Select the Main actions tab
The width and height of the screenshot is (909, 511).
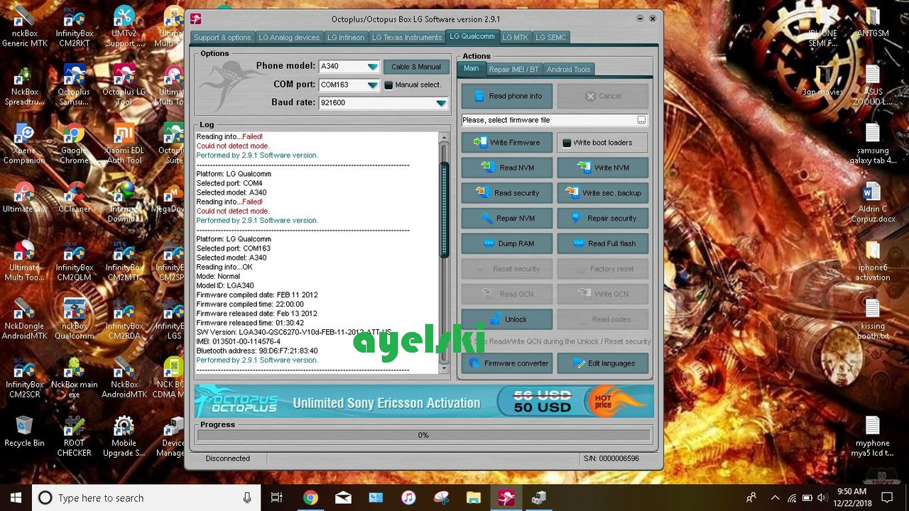click(x=472, y=69)
